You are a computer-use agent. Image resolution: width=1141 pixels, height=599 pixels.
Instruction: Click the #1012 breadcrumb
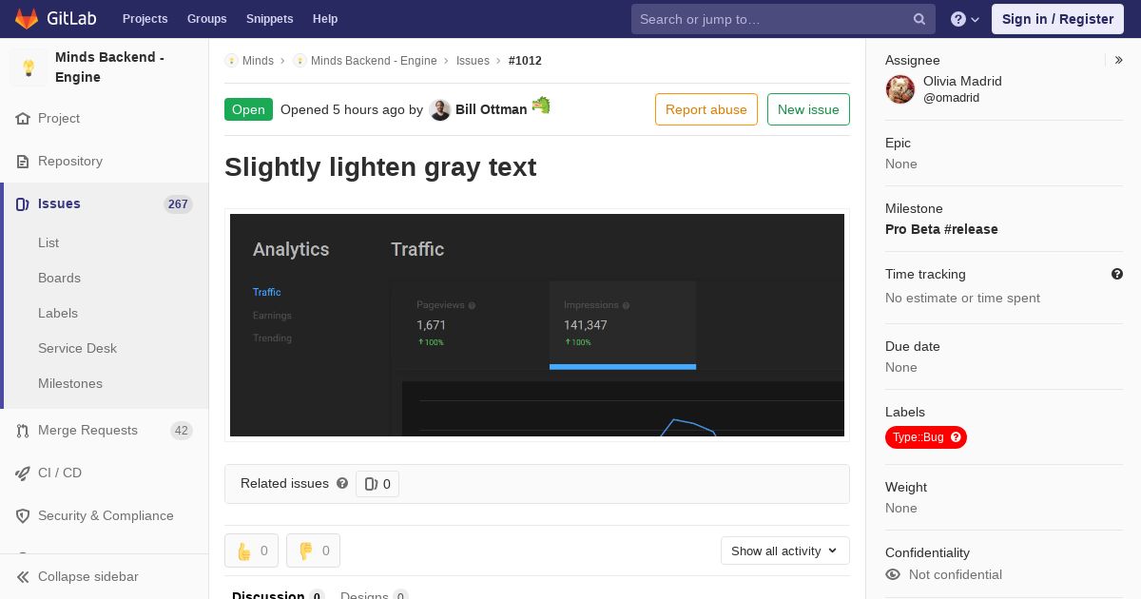[525, 61]
